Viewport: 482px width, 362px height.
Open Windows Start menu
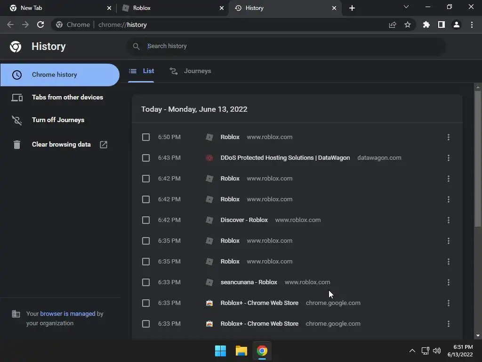(220, 351)
